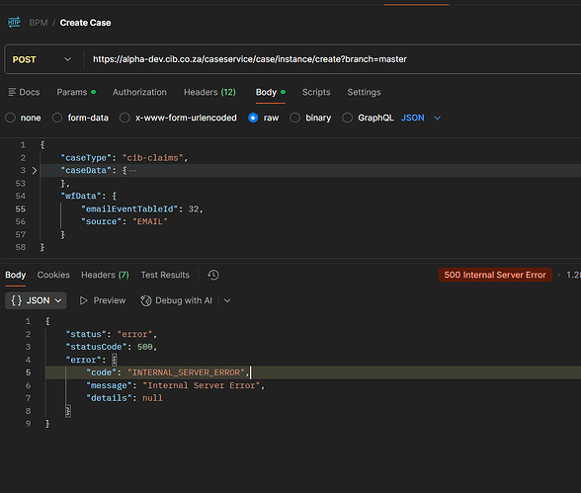Click the 500 Internal Server Error badge
The height and width of the screenshot is (493, 581).
tap(495, 275)
